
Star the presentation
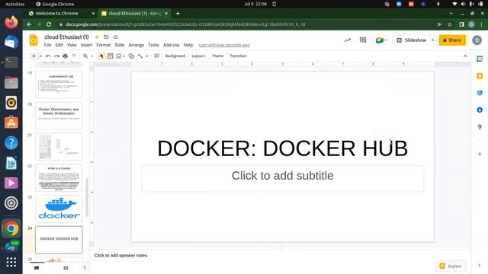click(x=97, y=37)
